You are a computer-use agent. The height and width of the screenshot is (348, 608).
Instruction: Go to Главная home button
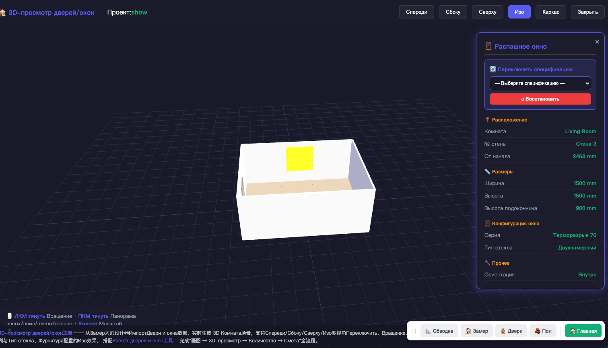(x=583, y=331)
